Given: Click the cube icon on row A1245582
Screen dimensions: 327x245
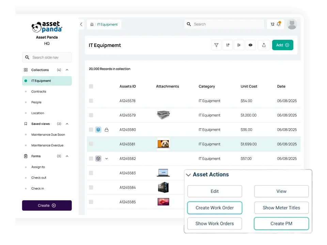Looking at the screenshot, I should pyautogui.click(x=98, y=159).
